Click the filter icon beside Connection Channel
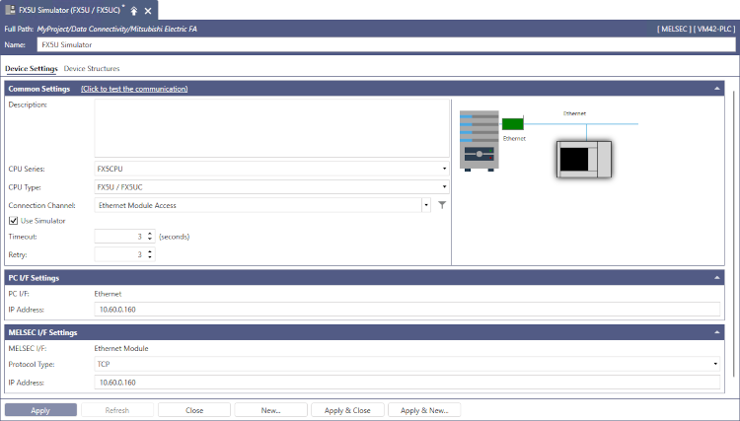The height and width of the screenshot is (421, 740). [442, 205]
